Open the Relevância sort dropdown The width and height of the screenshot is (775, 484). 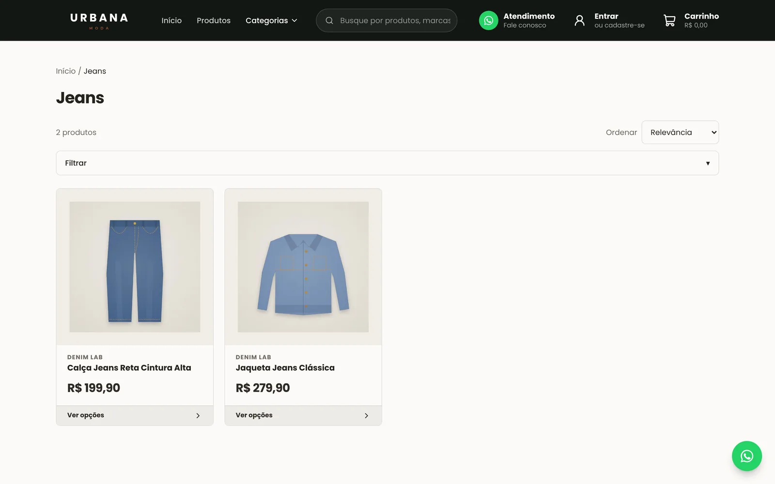[680, 132]
